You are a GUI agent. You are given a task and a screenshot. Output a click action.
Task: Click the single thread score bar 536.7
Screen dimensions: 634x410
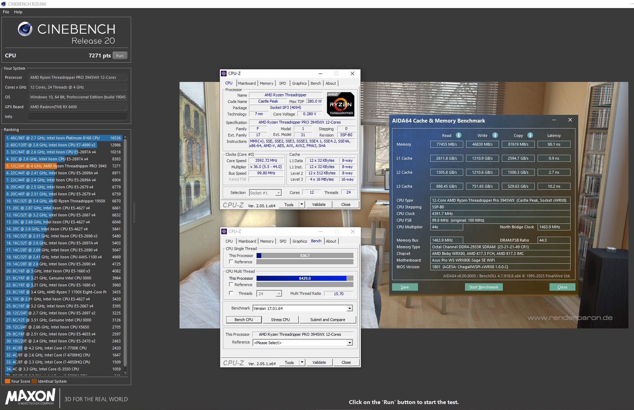[x=305, y=256]
